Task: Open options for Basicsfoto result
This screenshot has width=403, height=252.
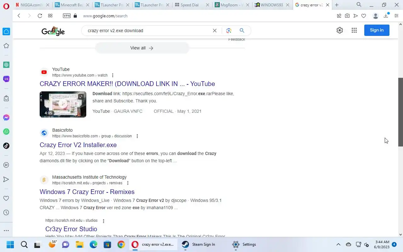Action: (137, 136)
